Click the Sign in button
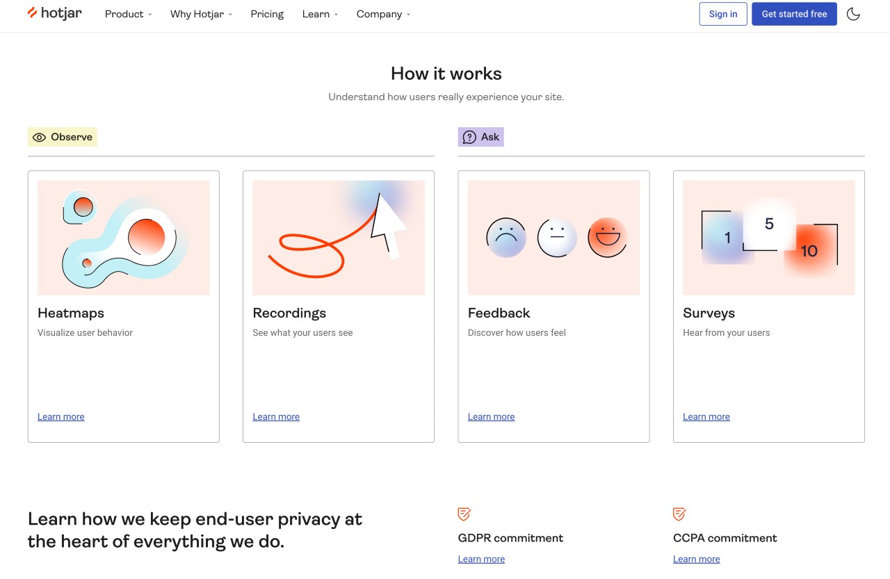 722,14
